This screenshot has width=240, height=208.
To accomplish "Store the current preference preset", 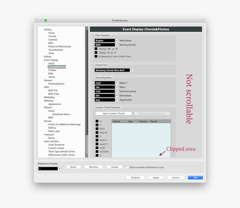I will point(73,167).
